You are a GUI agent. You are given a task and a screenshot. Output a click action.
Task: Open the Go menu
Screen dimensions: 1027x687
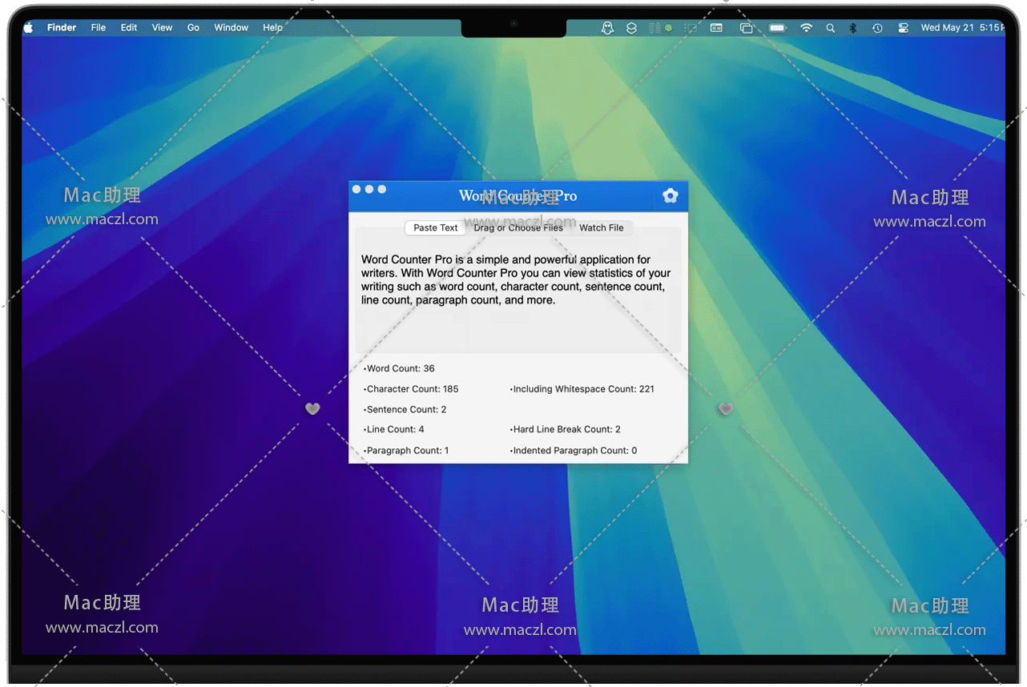click(193, 27)
